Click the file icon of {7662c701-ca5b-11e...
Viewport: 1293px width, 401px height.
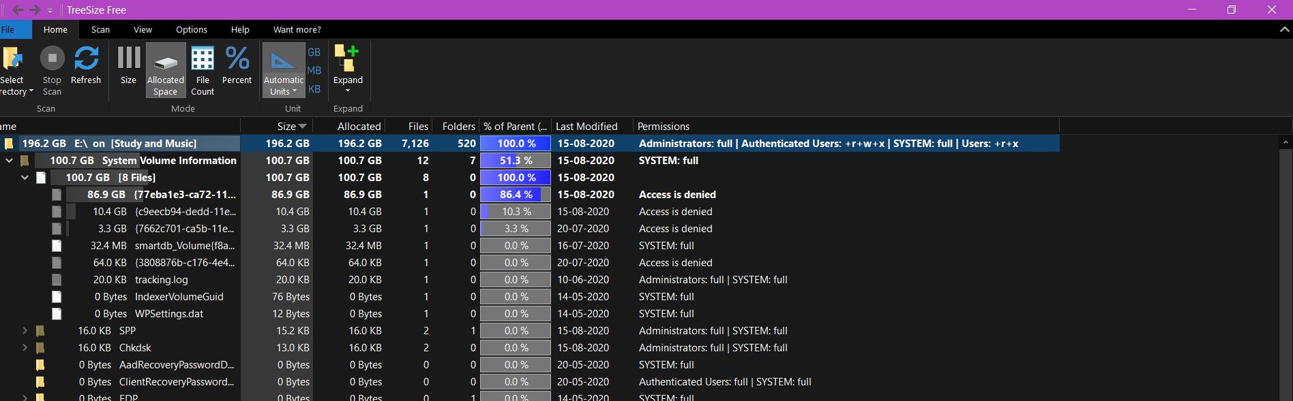57,229
